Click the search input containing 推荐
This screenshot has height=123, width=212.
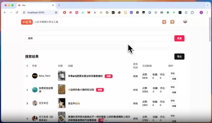[98, 39]
